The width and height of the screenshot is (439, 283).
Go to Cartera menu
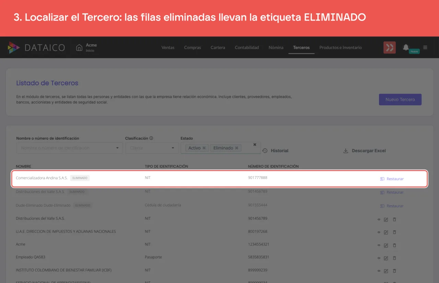tap(218, 48)
